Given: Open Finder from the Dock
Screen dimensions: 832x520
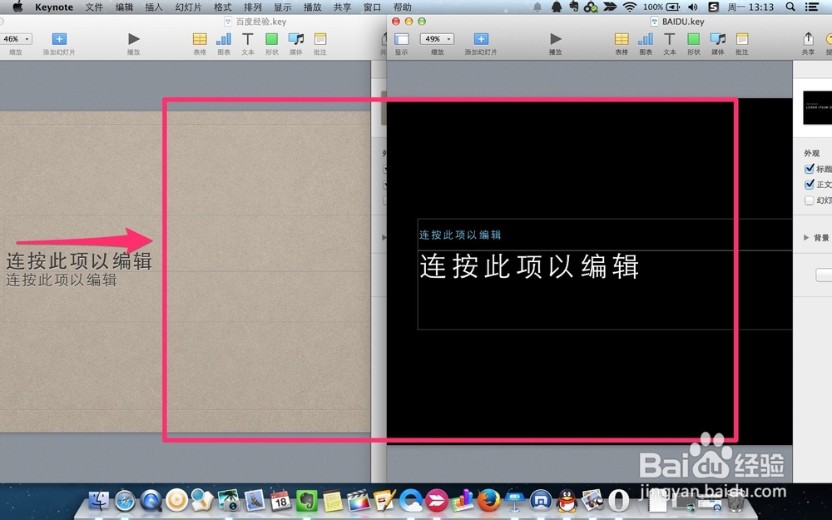Looking at the screenshot, I should tap(99, 500).
